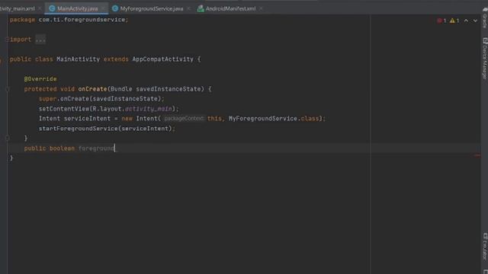Click the gutter icon beside the MainActivity class line
This screenshot has height=274, width=488.
pyautogui.click(x=1, y=61)
